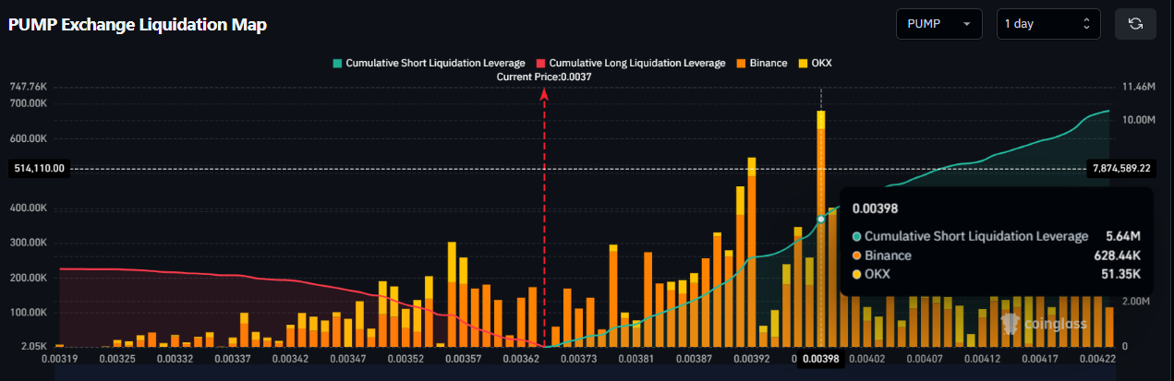Toggle OKX series in legend

pos(815,63)
